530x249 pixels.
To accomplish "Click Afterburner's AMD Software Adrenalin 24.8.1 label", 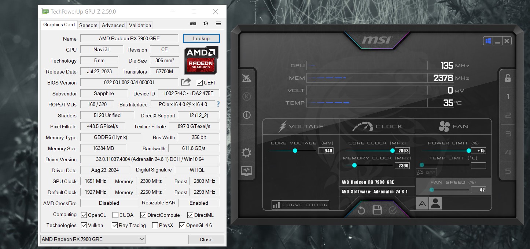I will click(374, 192).
